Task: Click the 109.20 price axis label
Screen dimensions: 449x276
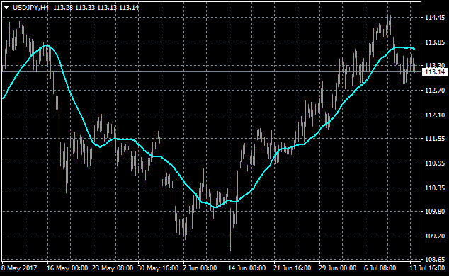Action: [x=435, y=236]
